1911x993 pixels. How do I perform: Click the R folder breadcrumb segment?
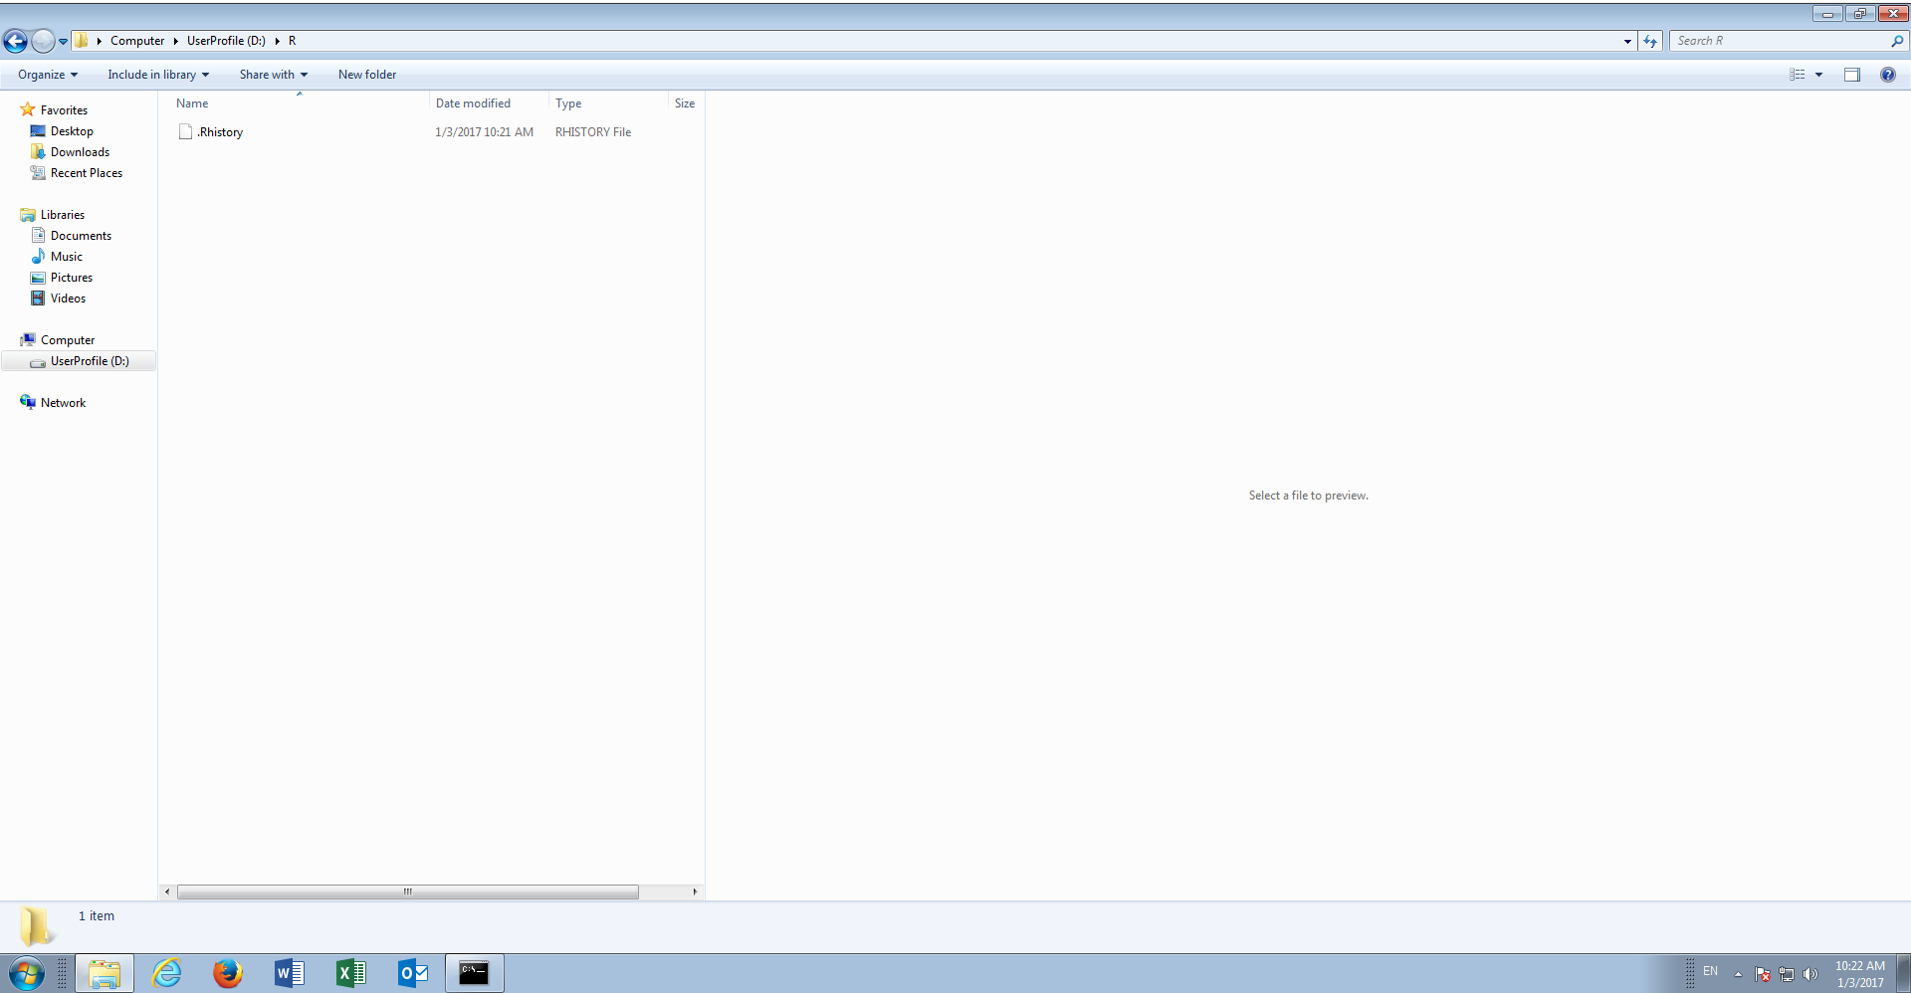pos(292,41)
